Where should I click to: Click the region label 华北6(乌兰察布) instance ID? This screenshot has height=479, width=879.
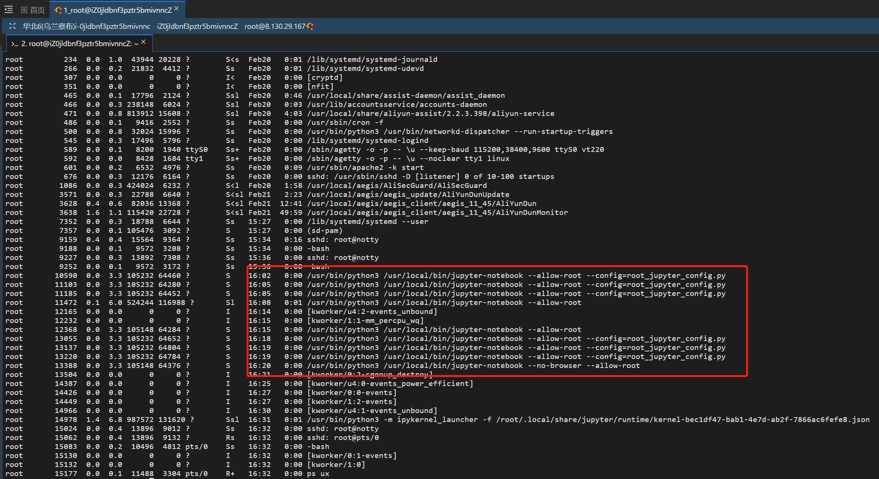tap(86, 26)
